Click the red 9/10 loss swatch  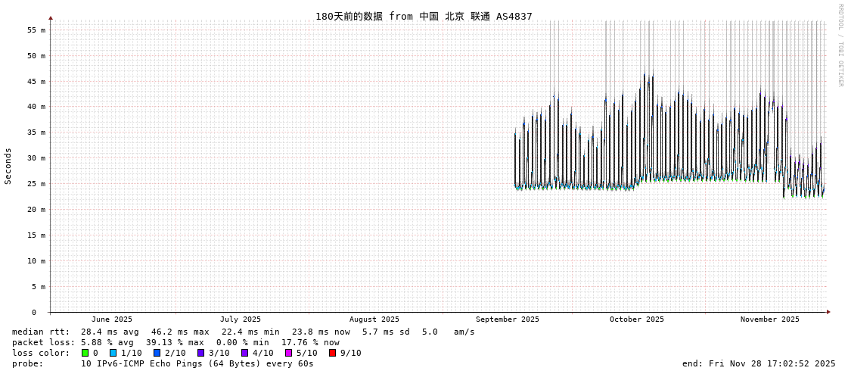click(332, 353)
